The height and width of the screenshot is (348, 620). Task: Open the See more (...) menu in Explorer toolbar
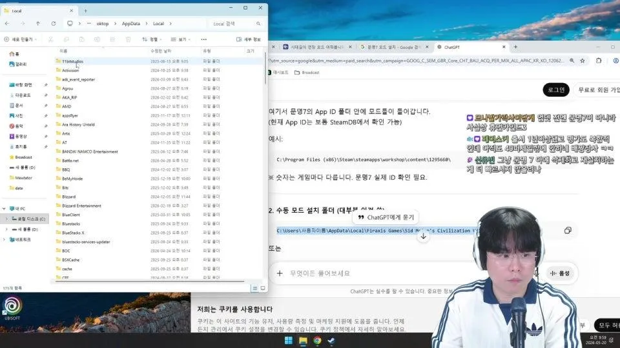203,39
